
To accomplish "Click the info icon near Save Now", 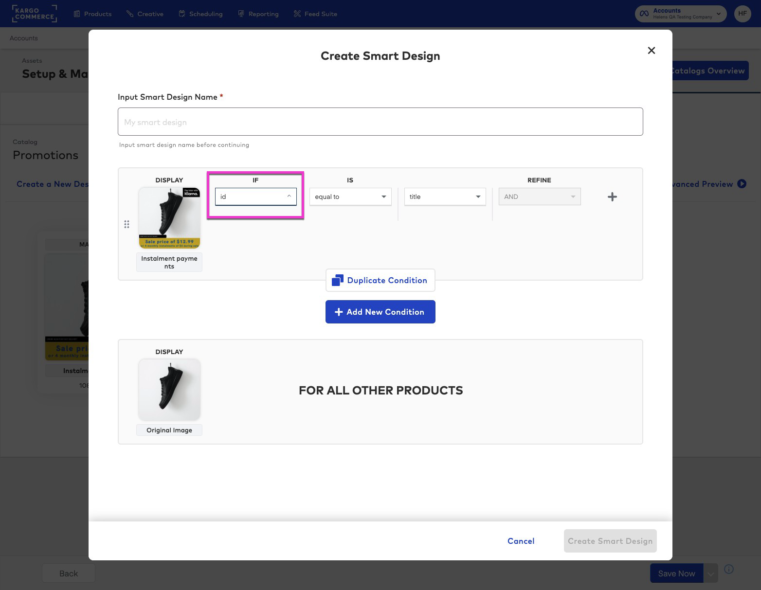I will (729, 569).
